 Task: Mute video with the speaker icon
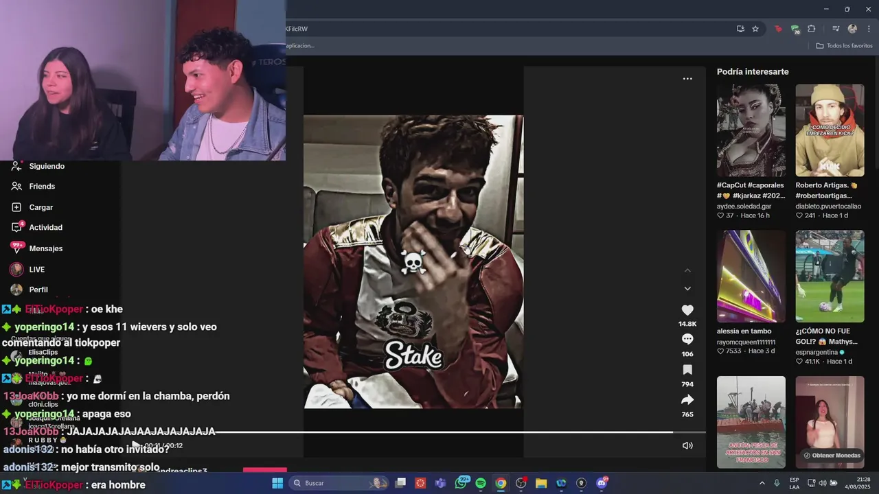pyautogui.click(x=687, y=445)
